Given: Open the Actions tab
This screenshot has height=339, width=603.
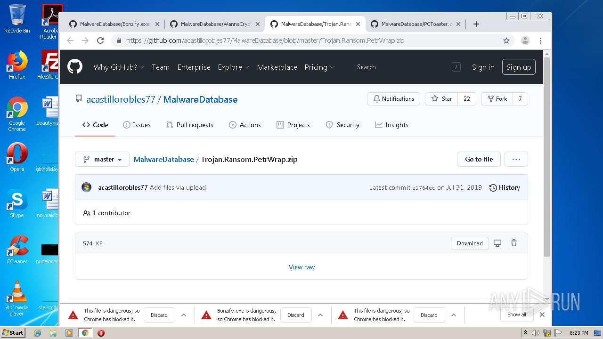Looking at the screenshot, I should click(244, 125).
